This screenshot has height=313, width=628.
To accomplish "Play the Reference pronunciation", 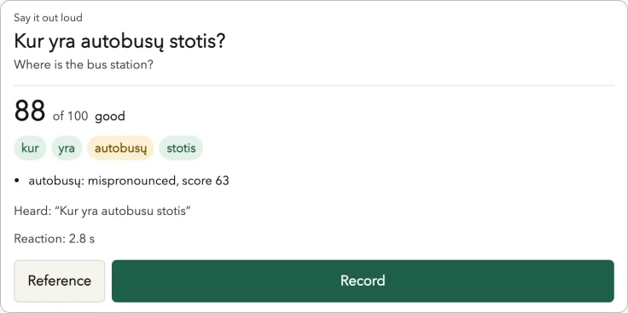I will pos(59,281).
